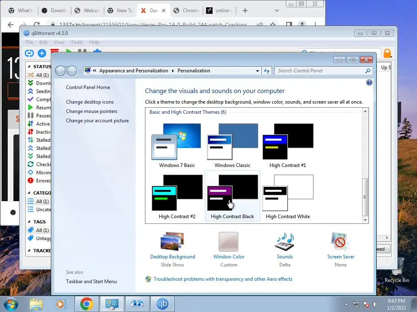This screenshot has height=312, width=417.
Task: Click the theme list scrollbar thumb
Action: (365, 197)
